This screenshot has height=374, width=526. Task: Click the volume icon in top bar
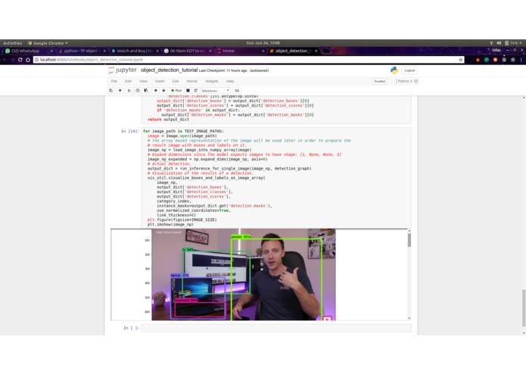[499, 43]
